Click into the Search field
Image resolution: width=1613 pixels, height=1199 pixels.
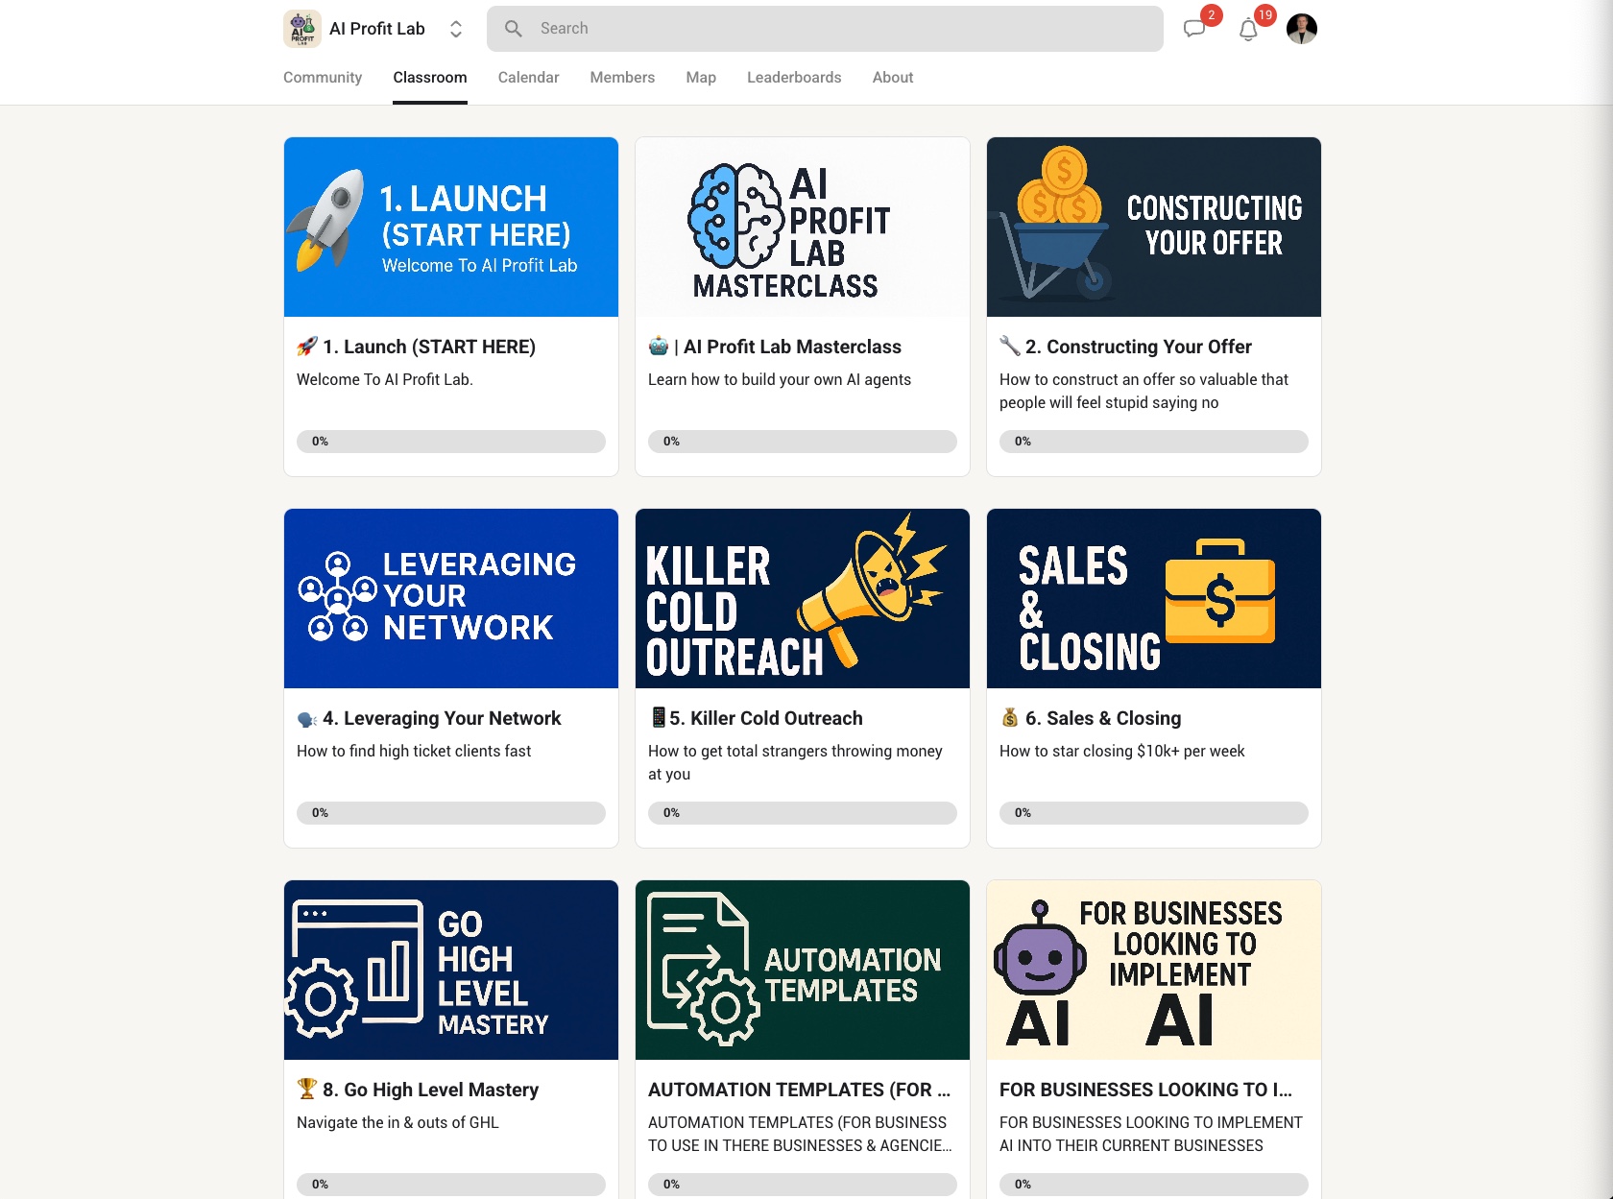click(825, 29)
